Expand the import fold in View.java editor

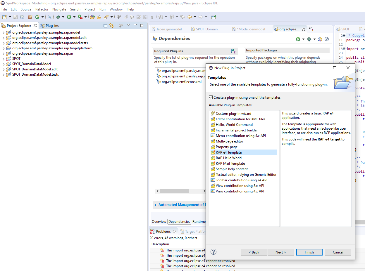pyautogui.click(x=344, y=49)
